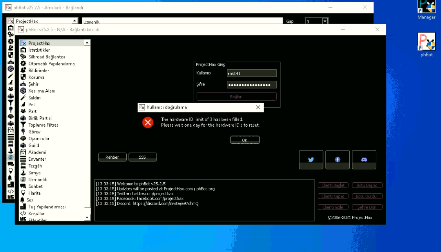The width and height of the screenshot is (441, 252).
Task: Click the Toplama Filtresi funnel icon
Action: click(23, 125)
